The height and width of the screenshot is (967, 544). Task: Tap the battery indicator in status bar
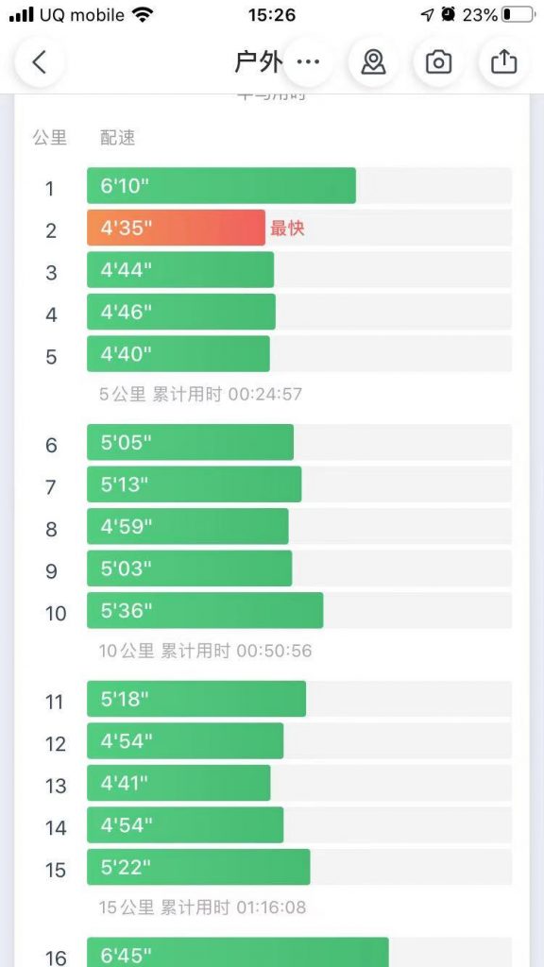click(518, 15)
